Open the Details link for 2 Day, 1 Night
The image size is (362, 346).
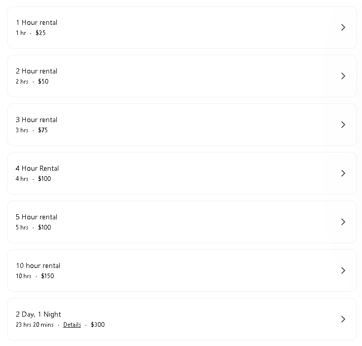click(x=72, y=325)
